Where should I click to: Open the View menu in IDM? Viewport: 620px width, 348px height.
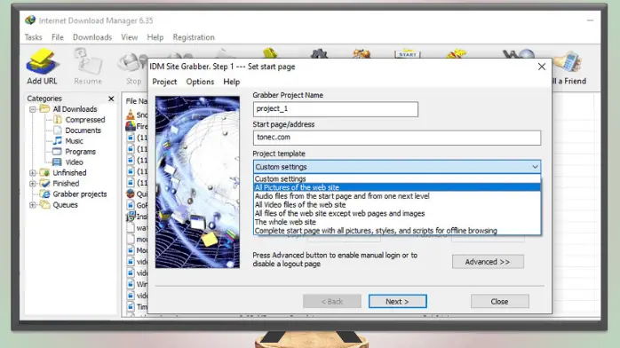pyautogui.click(x=130, y=37)
